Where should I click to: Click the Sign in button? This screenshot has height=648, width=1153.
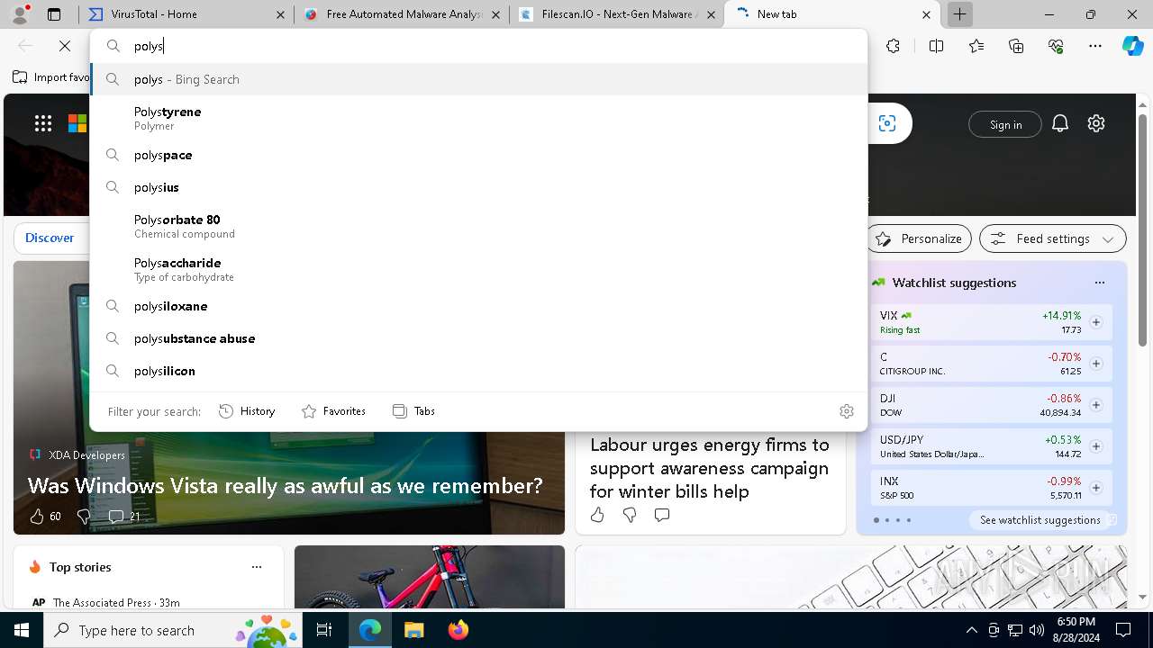click(x=1005, y=124)
